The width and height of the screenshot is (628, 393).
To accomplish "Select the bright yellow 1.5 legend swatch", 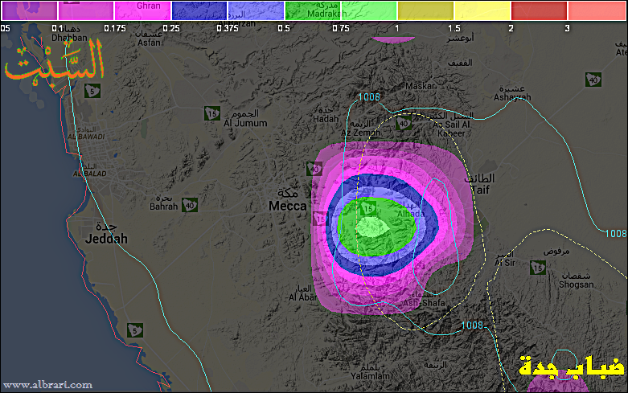I will click(x=482, y=10).
